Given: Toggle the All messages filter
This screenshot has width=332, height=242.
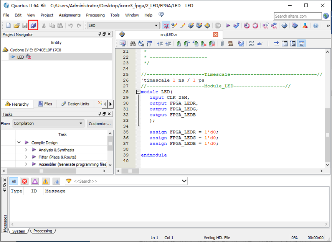Looking at the screenshot, I should pos(14,181).
